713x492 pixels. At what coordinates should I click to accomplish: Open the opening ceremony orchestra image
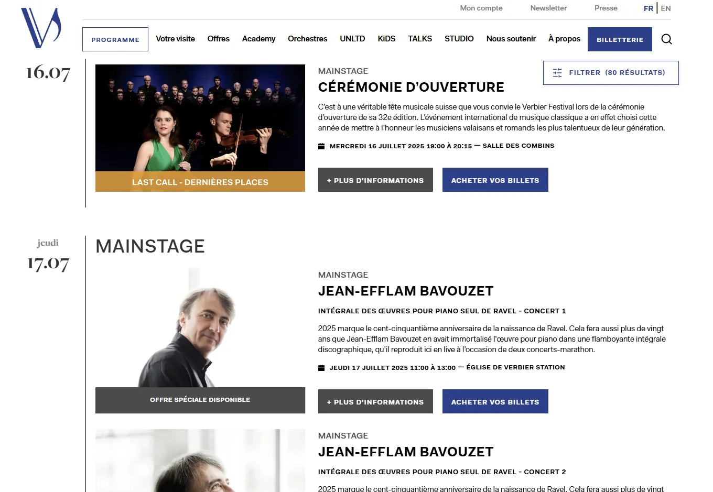tap(200, 118)
